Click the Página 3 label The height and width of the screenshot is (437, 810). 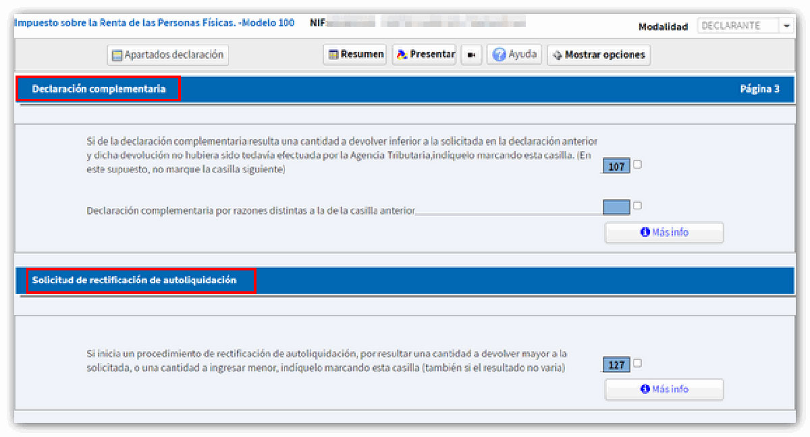[x=761, y=88]
